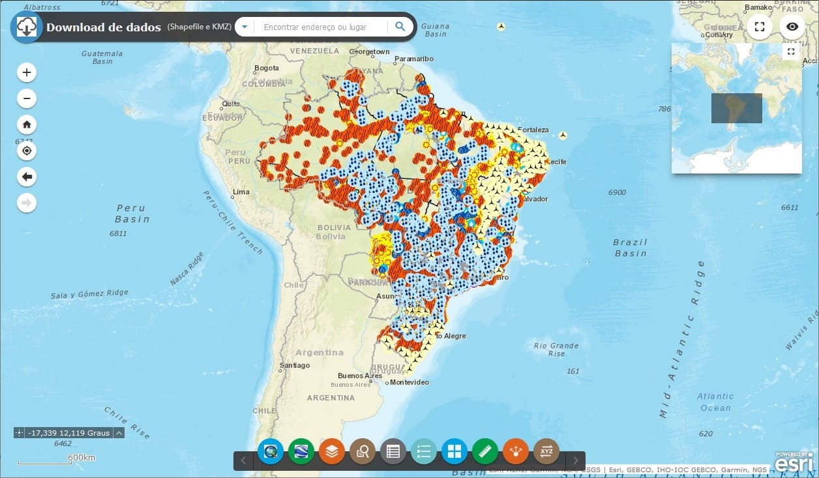Open the attribute table widget
The image size is (819, 478).
[x=393, y=451]
